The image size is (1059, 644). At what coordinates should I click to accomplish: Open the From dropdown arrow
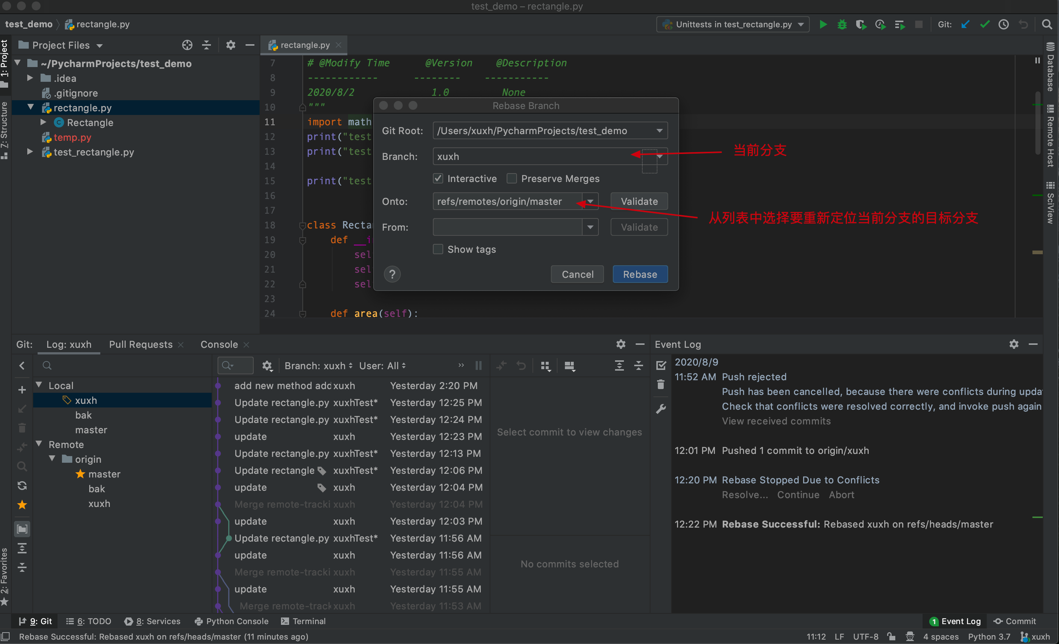pos(591,227)
